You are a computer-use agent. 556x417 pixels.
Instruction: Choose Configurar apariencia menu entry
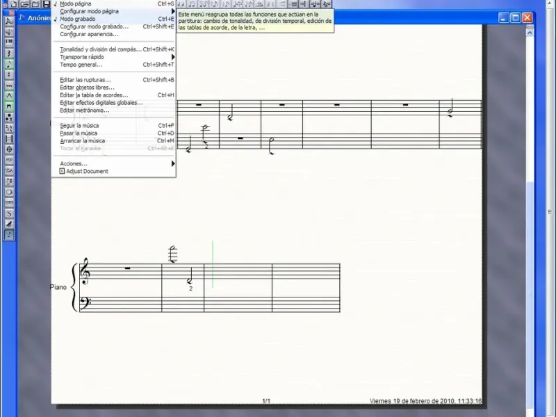click(113, 34)
